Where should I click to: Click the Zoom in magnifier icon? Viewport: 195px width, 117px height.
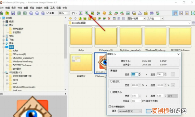(x=31, y=13)
